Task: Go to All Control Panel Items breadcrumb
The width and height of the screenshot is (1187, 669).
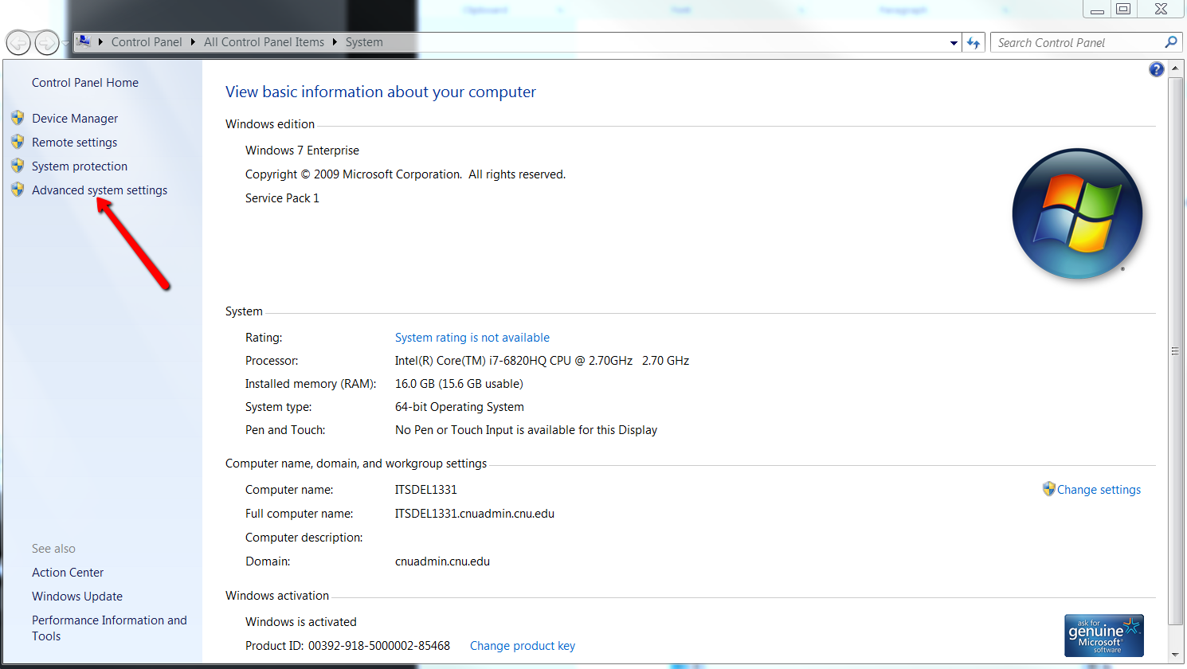Action: pyautogui.click(x=264, y=42)
